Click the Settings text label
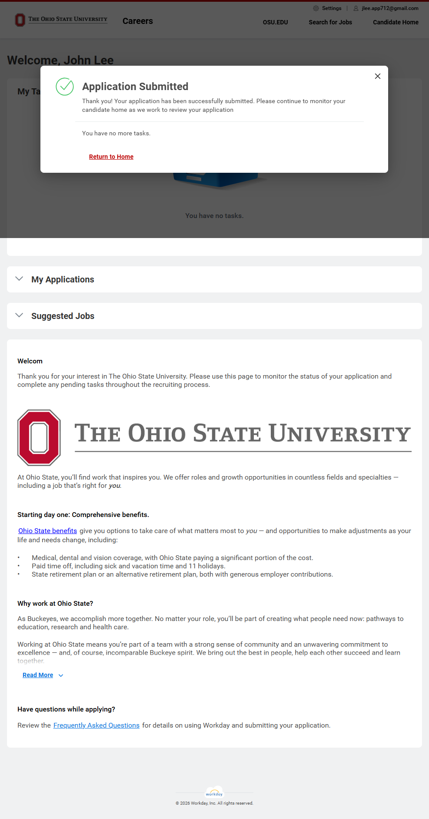 [x=332, y=8]
